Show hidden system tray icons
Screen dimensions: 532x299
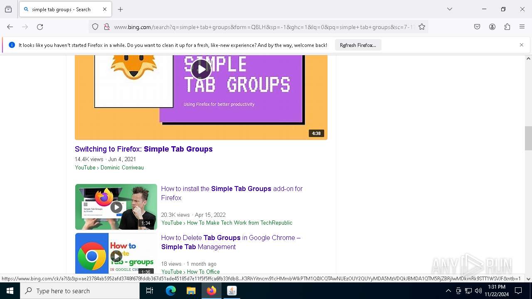tap(448, 291)
